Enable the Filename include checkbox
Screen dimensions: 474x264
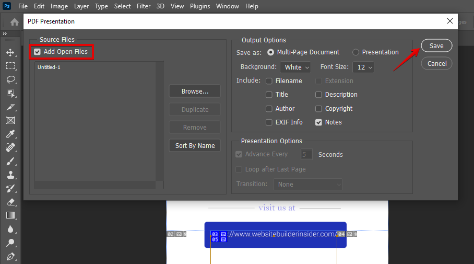[x=269, y=81]
